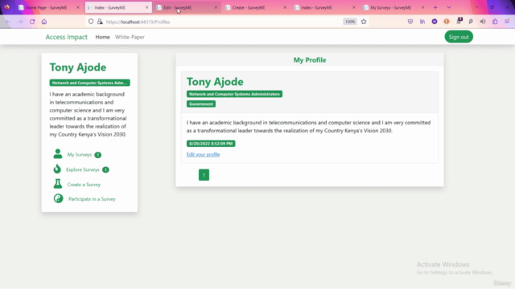Open the extensions puzzle icon
This screenshot has height=289, width=515.
pos(495,22)
